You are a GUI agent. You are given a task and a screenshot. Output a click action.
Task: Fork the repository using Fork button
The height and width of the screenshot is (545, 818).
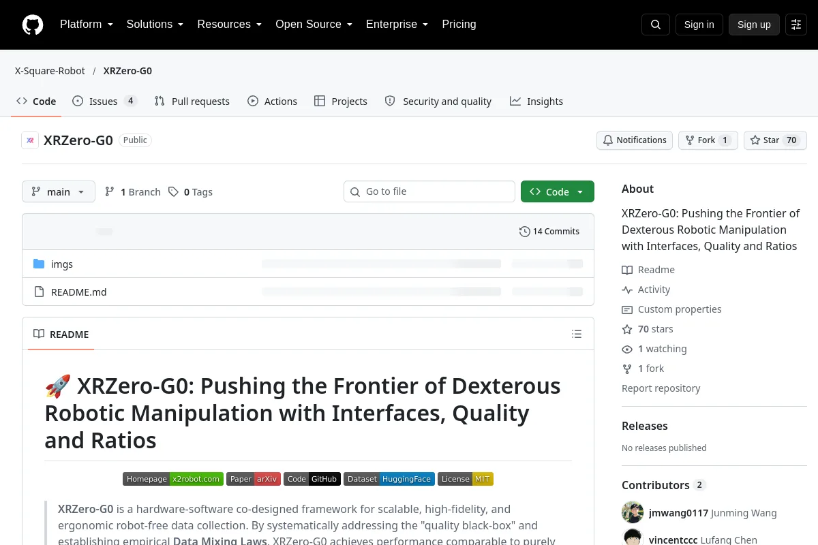(708, 140)
